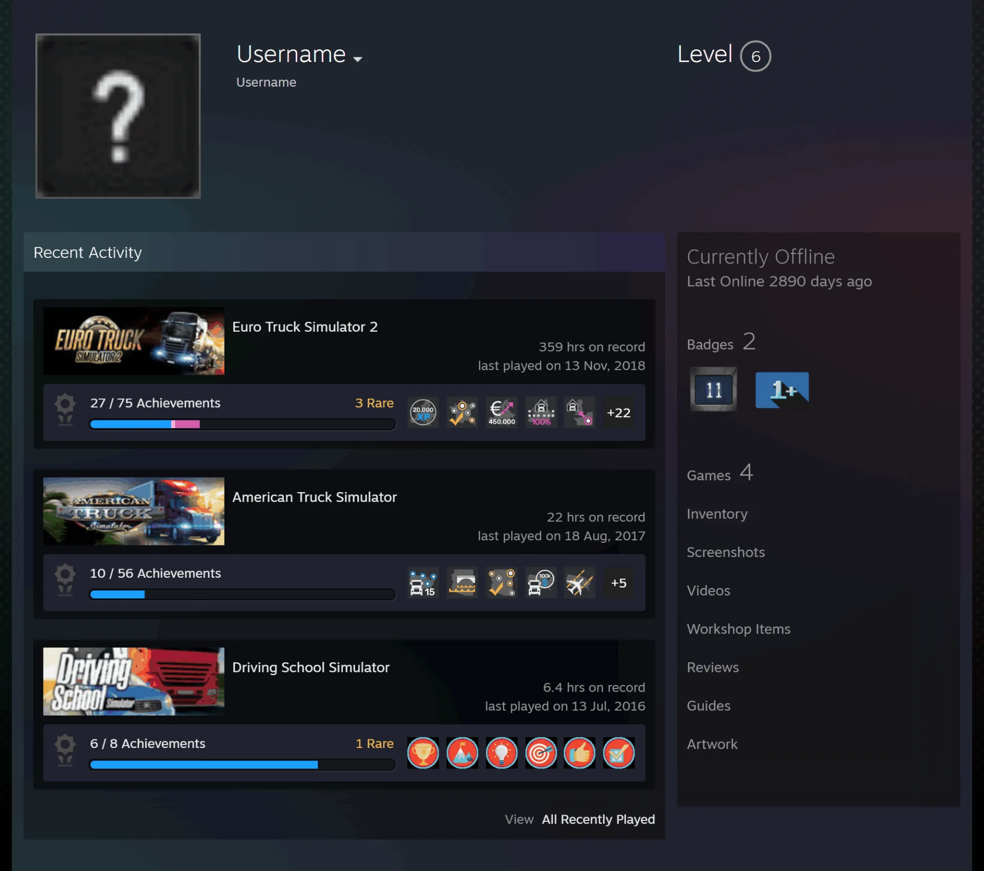984x871 pixels.
Task: Click the 3 Rare label
Action: [x=375, y=403]
